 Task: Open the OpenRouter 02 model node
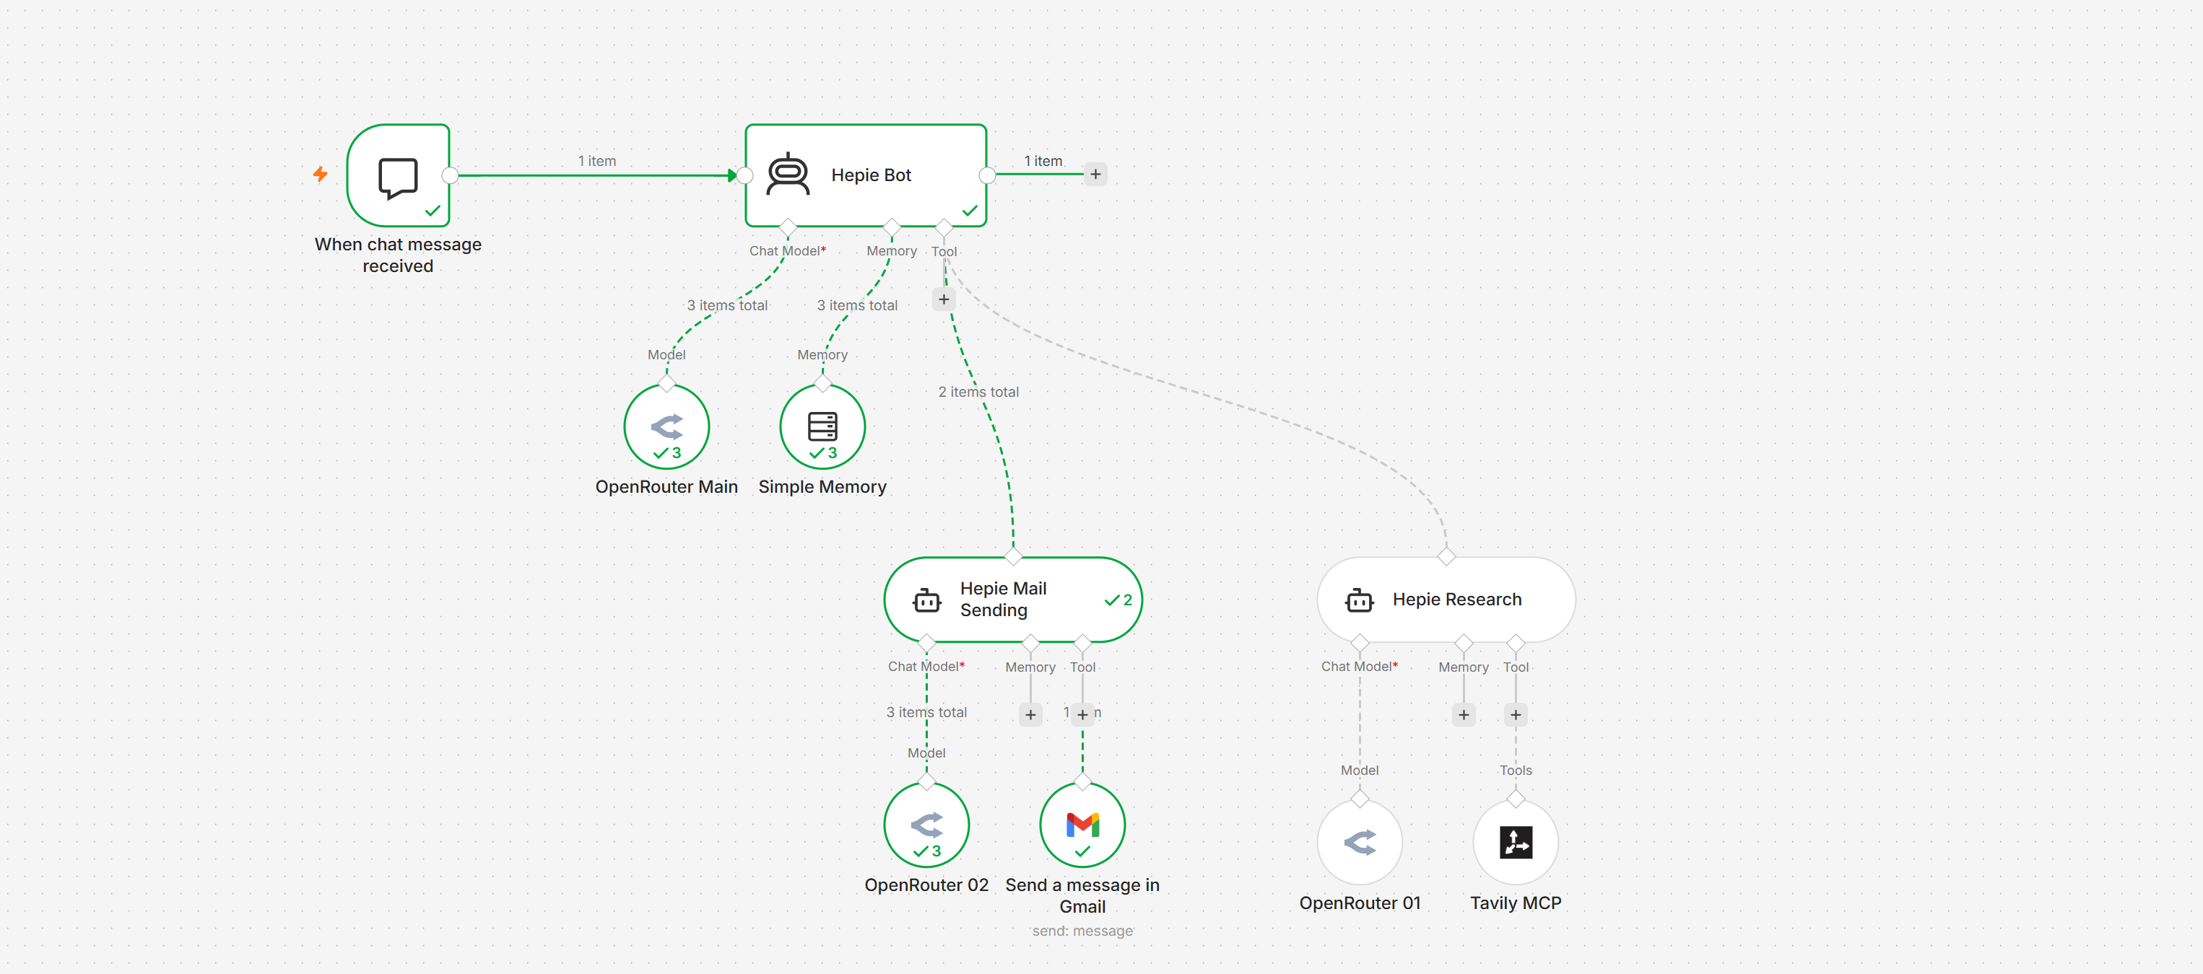926,825
